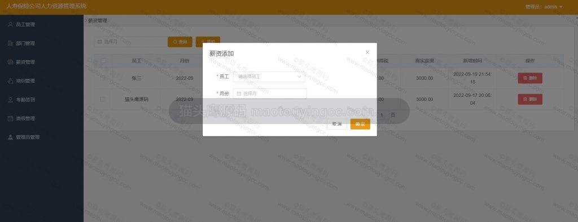Viewport: 578px width, 222px height.
Task: Click the 2022-09-17 20:06:04 timestamp cell
Action: click(x=472, y=99)
